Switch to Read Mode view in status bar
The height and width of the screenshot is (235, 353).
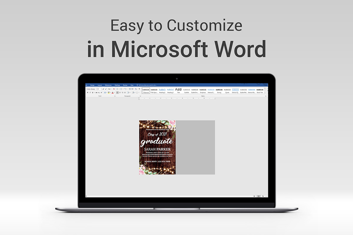(254, 196)
